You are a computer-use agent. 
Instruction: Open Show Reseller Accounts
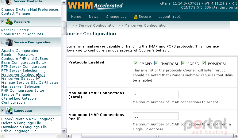22,34
